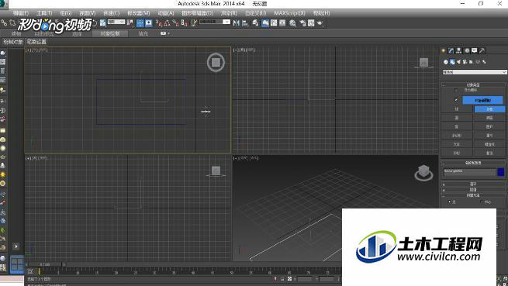Viewport: 508px width, 286px height.
Task: Switch to the 自由形式 ribbon tab
Action: 44,33
